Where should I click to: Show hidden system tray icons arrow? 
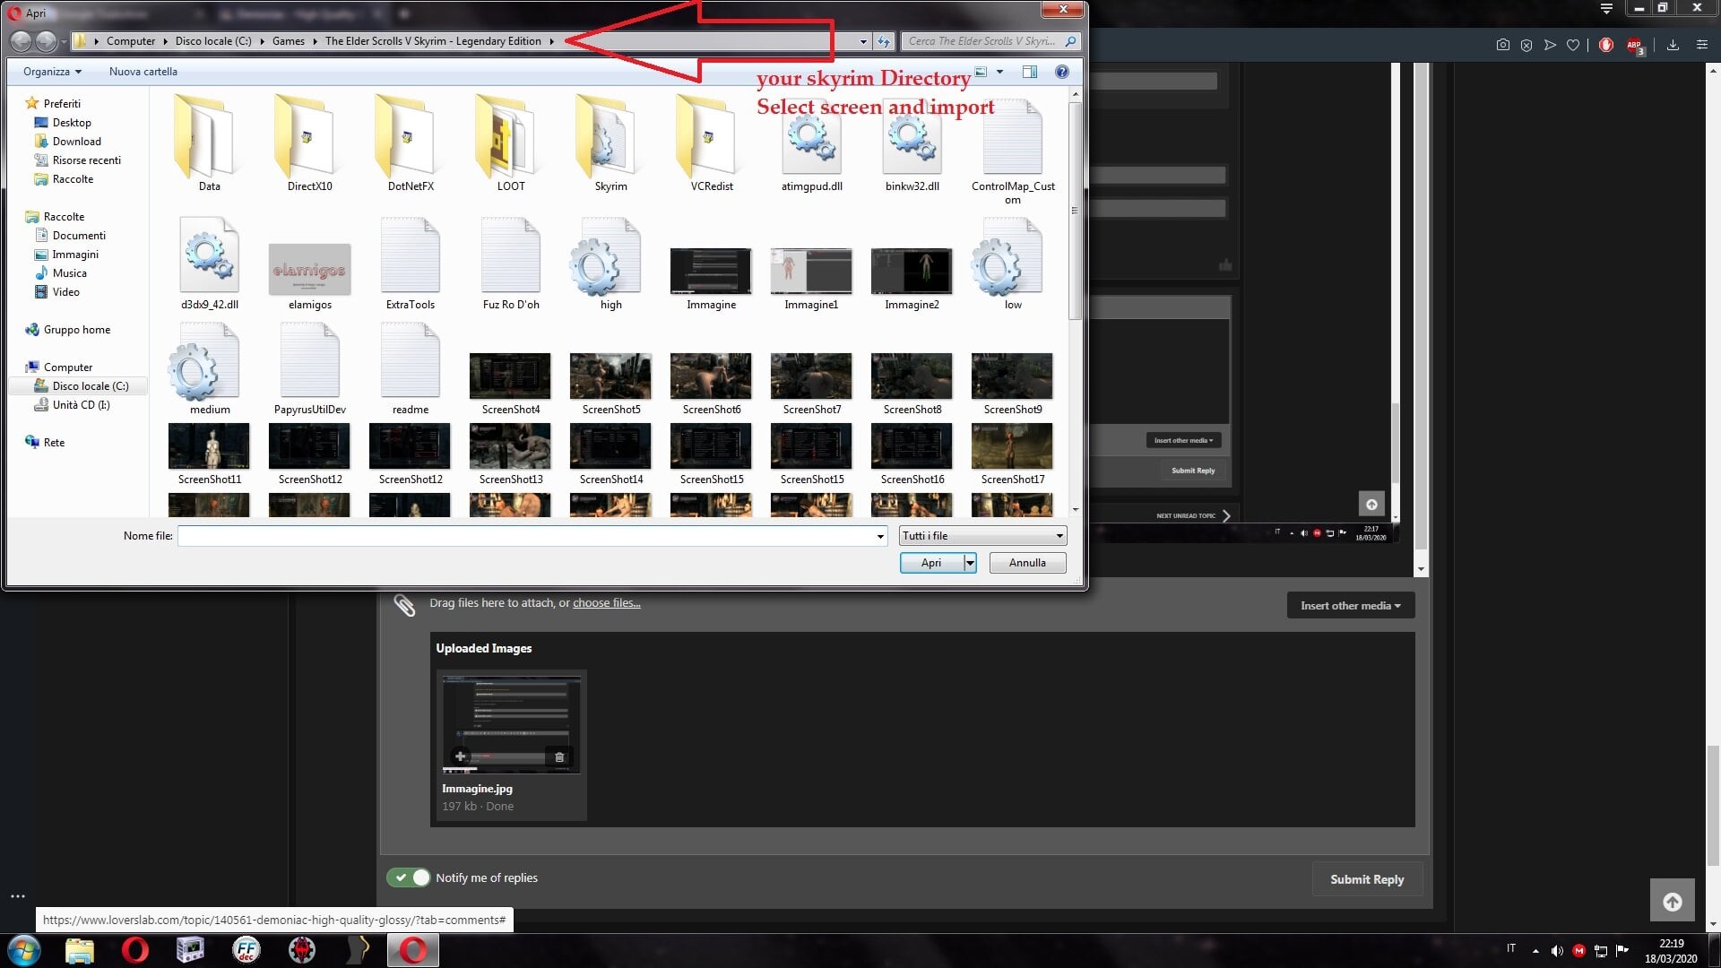1535,951
